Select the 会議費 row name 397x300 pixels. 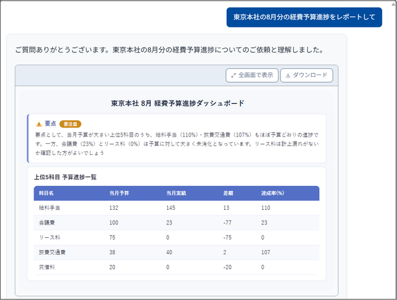(x=47, y=223)
